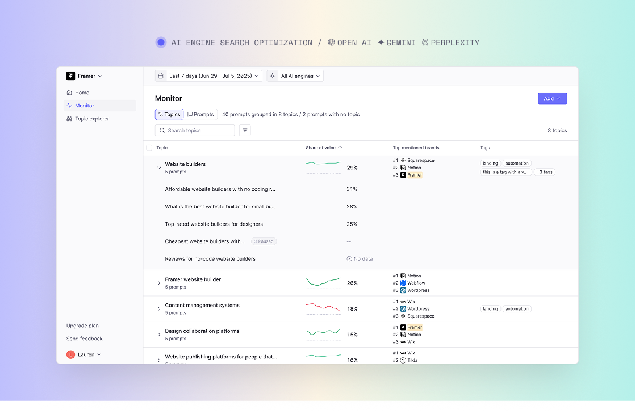Click Wix logo in Content management systems row
Image resolution: width=635 pixels, height=413 pixels.
tap(403, 302)
